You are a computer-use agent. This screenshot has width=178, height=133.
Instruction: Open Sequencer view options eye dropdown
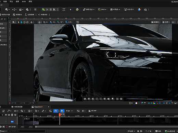point(16,111)
